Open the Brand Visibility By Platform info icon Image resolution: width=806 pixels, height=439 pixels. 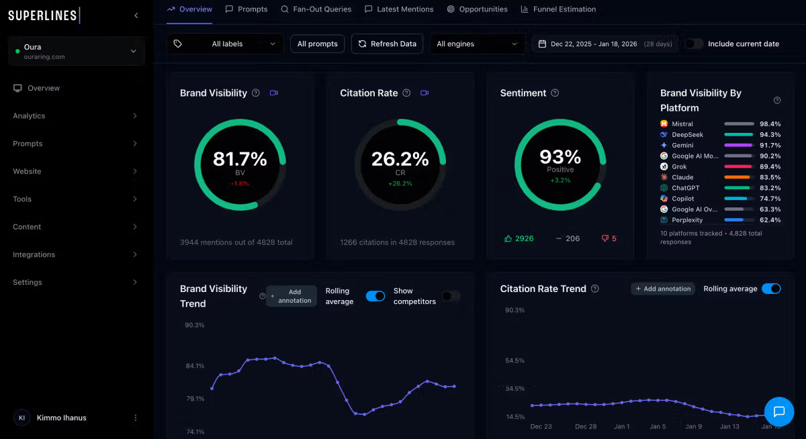tap(777, 100)
